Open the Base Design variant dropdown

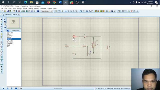47,11
